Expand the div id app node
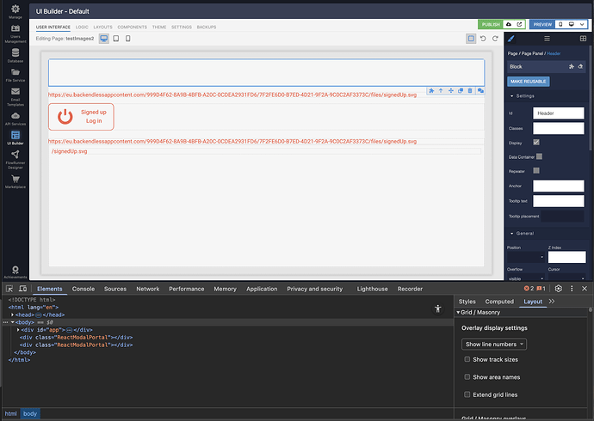The image size is (594, 421). (x=17, y=330)
